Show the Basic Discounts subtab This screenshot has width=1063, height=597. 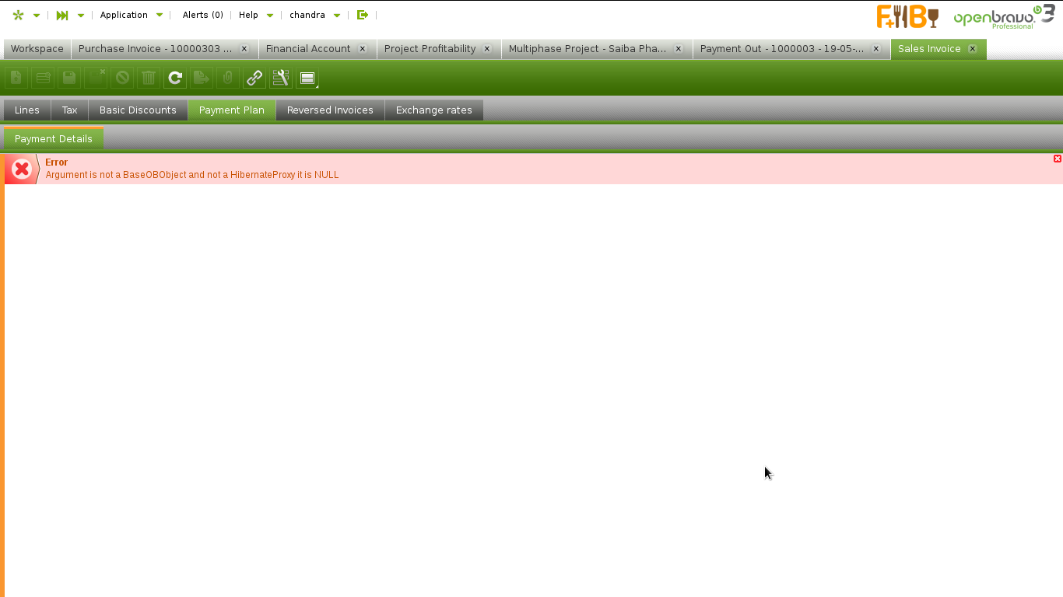pos(138,110)
